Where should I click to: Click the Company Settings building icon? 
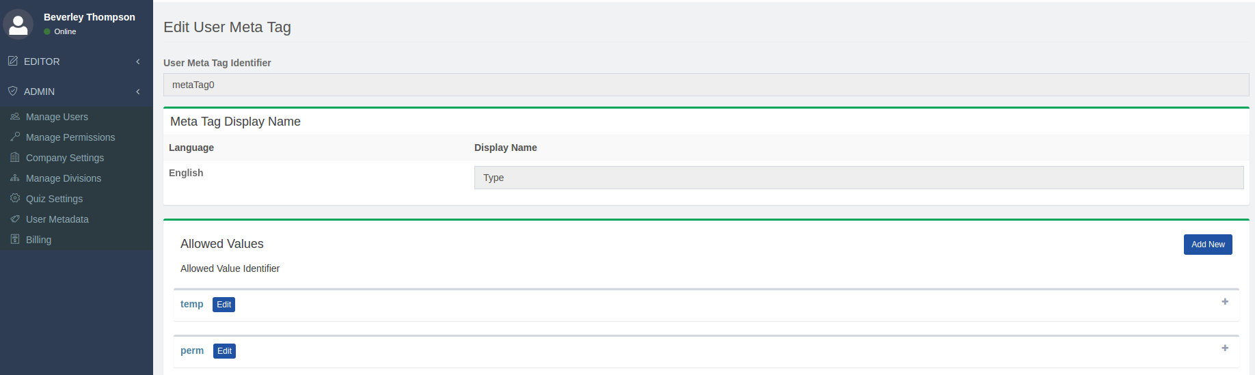click(x=15, y=158)
